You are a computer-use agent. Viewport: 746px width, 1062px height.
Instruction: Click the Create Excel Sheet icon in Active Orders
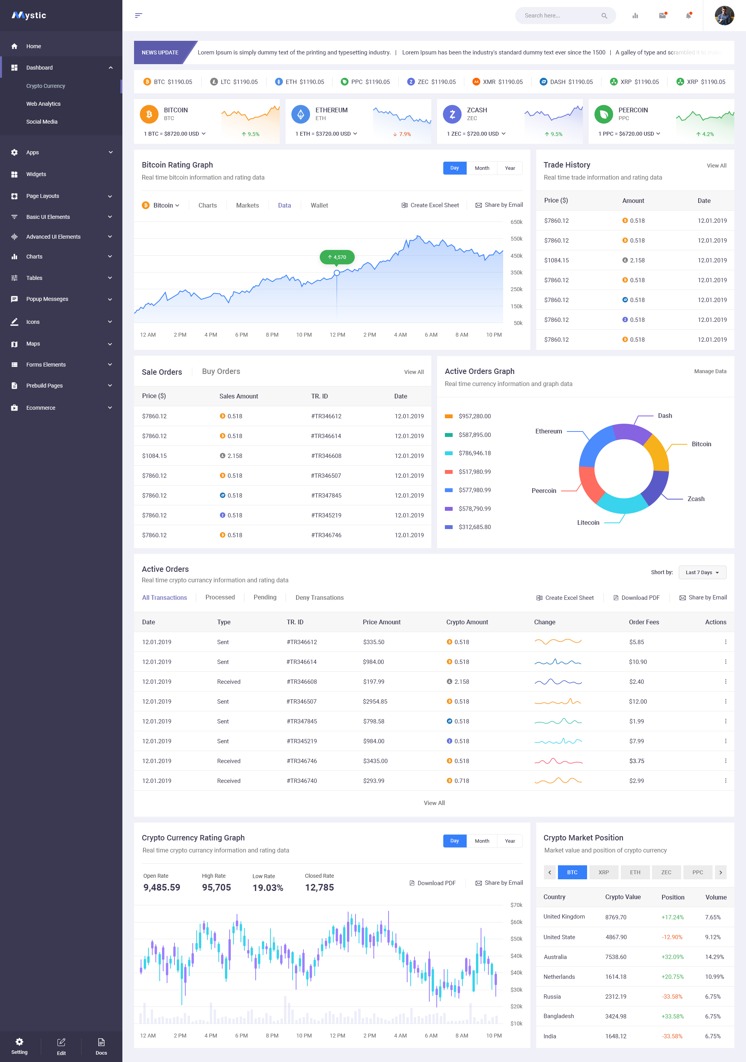pyautogui.click(x=539, y=597)
